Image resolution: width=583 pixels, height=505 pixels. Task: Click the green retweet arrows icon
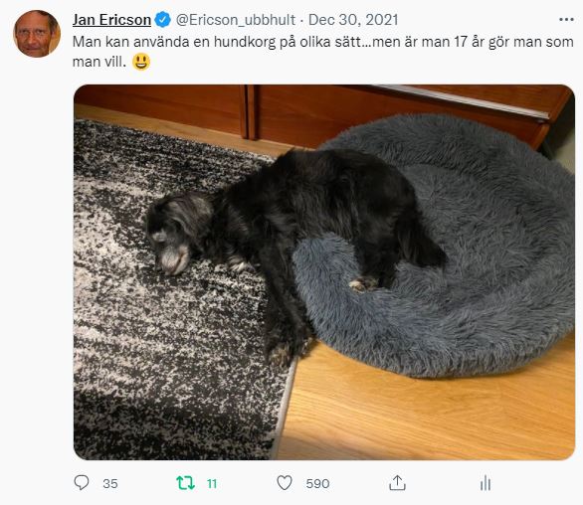185,483
